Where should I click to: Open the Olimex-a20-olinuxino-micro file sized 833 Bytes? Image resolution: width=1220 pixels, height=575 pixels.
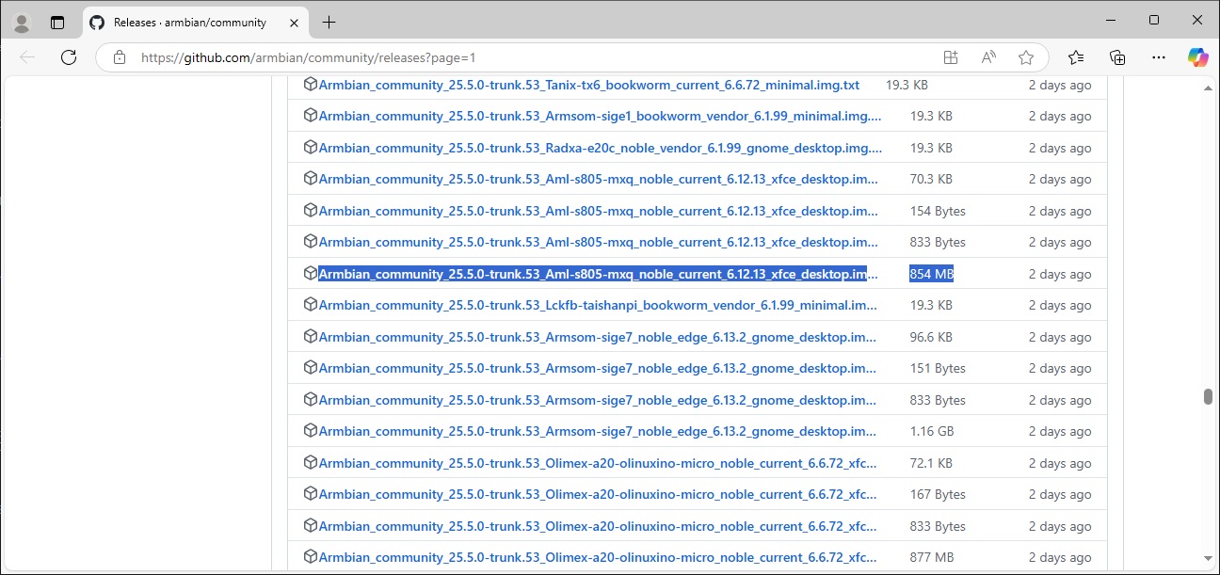[x=599, y=526]
